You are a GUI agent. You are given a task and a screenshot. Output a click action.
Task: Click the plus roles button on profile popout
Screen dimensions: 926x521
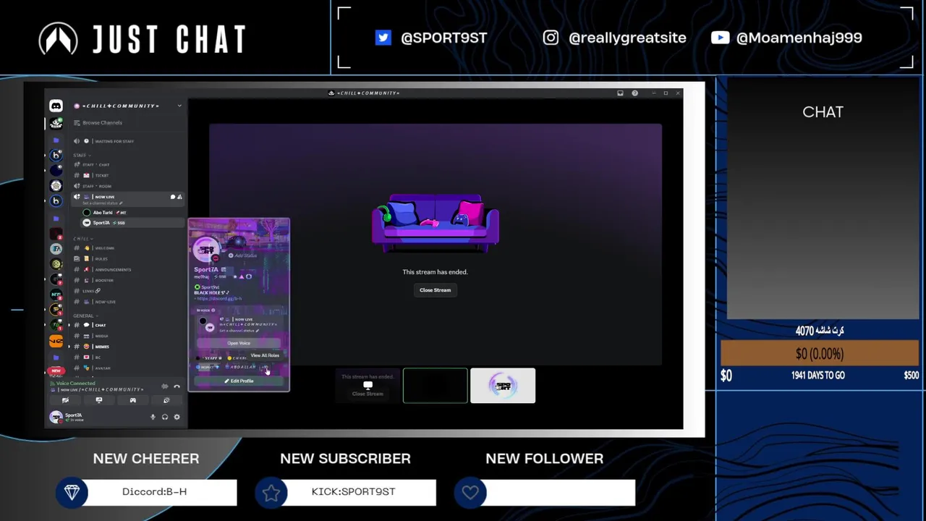[x=265, y=368]
